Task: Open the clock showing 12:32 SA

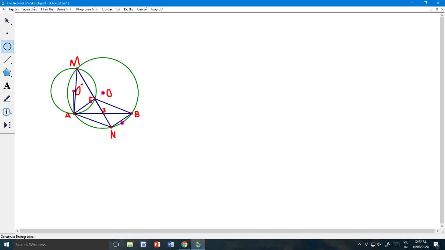Action: click(x=421, y=244)
